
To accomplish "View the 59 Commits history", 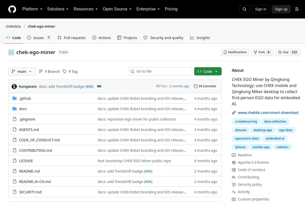I will pos(205,86).
